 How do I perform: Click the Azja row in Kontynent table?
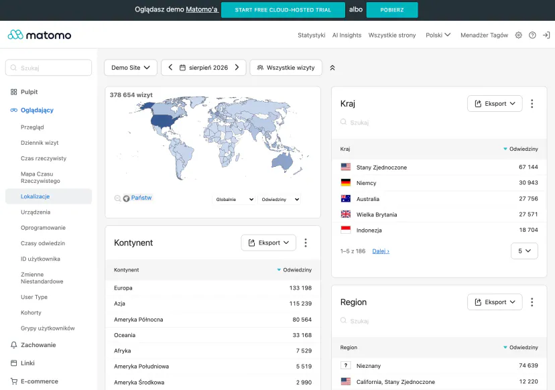(212, 304)
